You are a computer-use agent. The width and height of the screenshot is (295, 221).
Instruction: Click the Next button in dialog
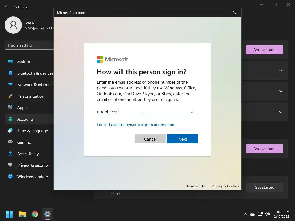[182, 139]
